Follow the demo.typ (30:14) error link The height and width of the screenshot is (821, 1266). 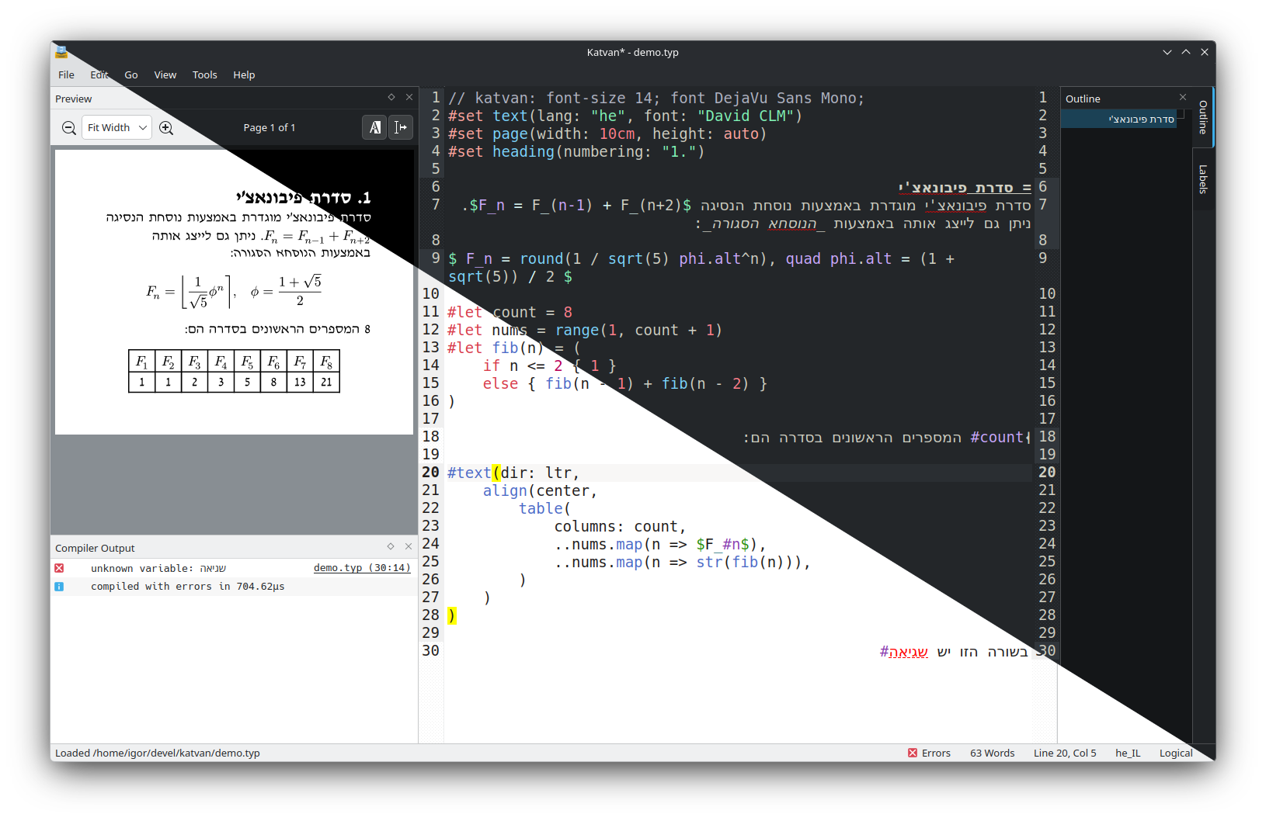click(362, 569)
